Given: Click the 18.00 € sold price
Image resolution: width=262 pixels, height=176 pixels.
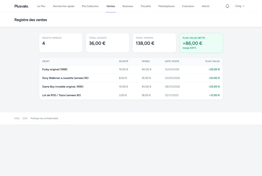Looking at the screenshot, I should 146,95.
